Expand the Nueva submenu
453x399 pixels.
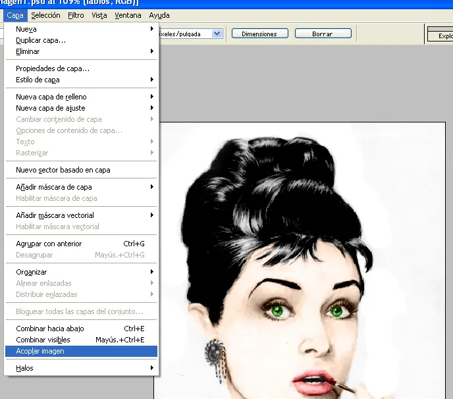(x=26, y=29)
